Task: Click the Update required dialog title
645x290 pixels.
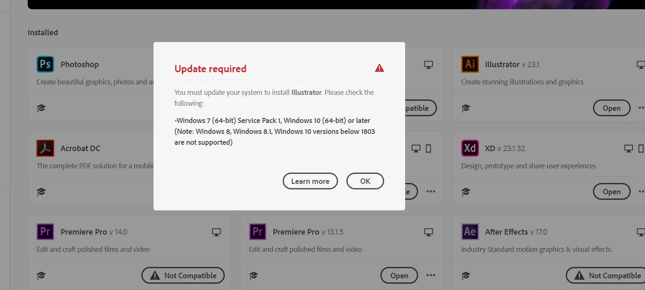Action: click(x=211, y=68)
